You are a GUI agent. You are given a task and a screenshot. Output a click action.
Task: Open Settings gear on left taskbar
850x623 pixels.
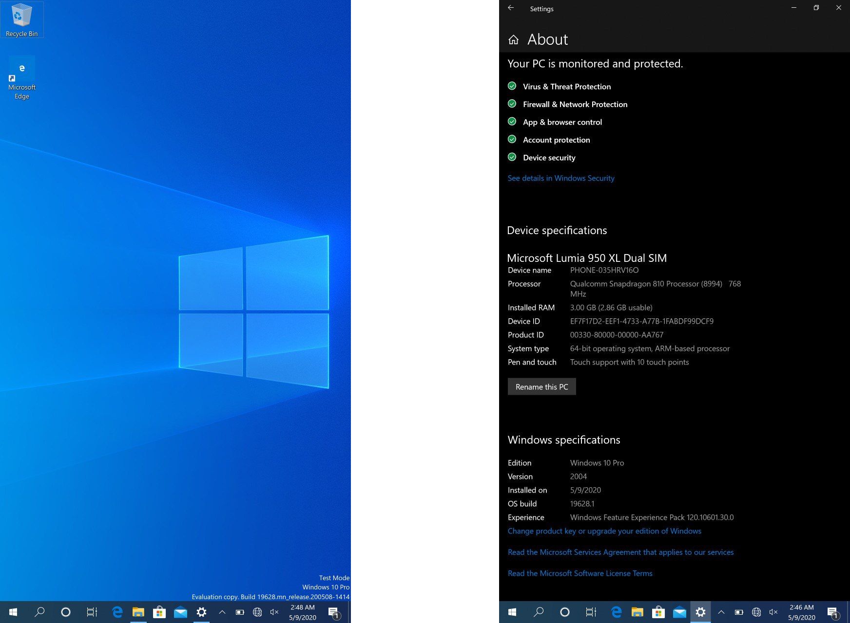point(201,612)
